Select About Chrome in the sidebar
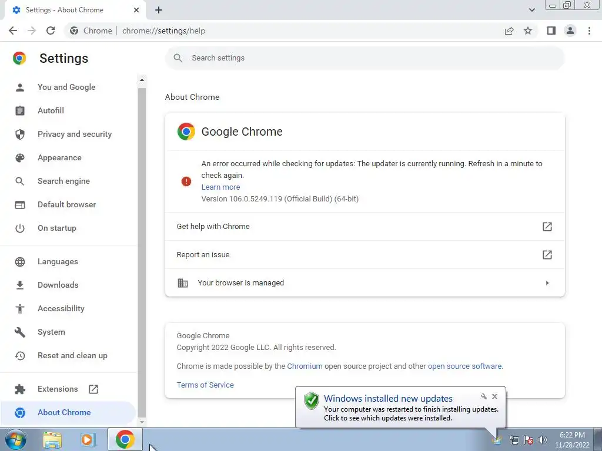Viewport: 602px width, 451px height. click(x=68, y=412)
